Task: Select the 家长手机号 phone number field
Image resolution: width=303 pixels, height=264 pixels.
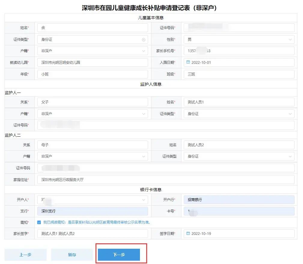Action: (x=239, y=51)
